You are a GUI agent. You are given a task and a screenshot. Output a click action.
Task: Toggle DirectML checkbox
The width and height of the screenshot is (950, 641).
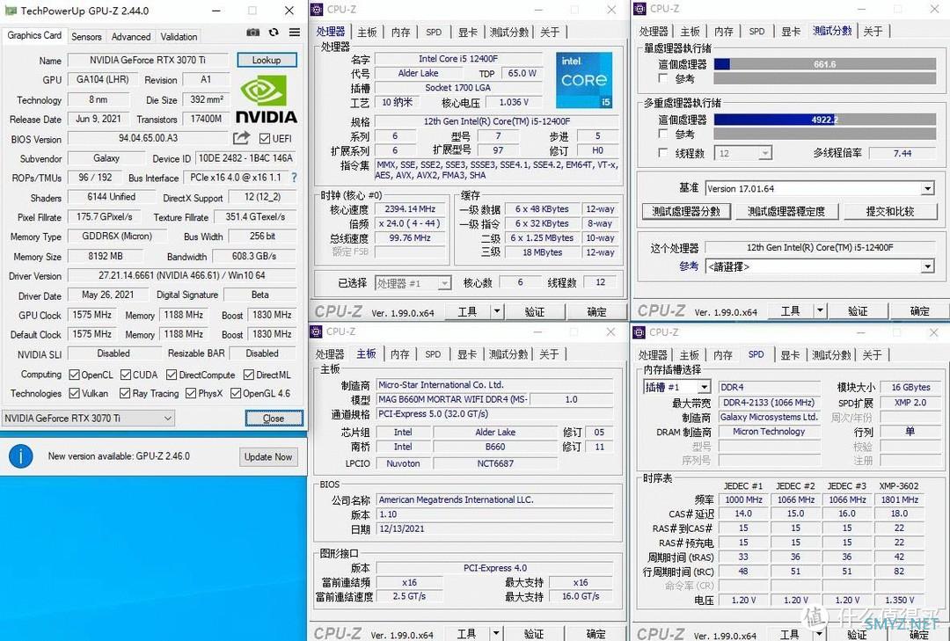(x=248, y=375)
